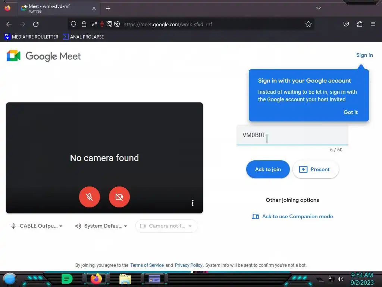Click Firefox logo at top-left of window

[x=7, y=8]
